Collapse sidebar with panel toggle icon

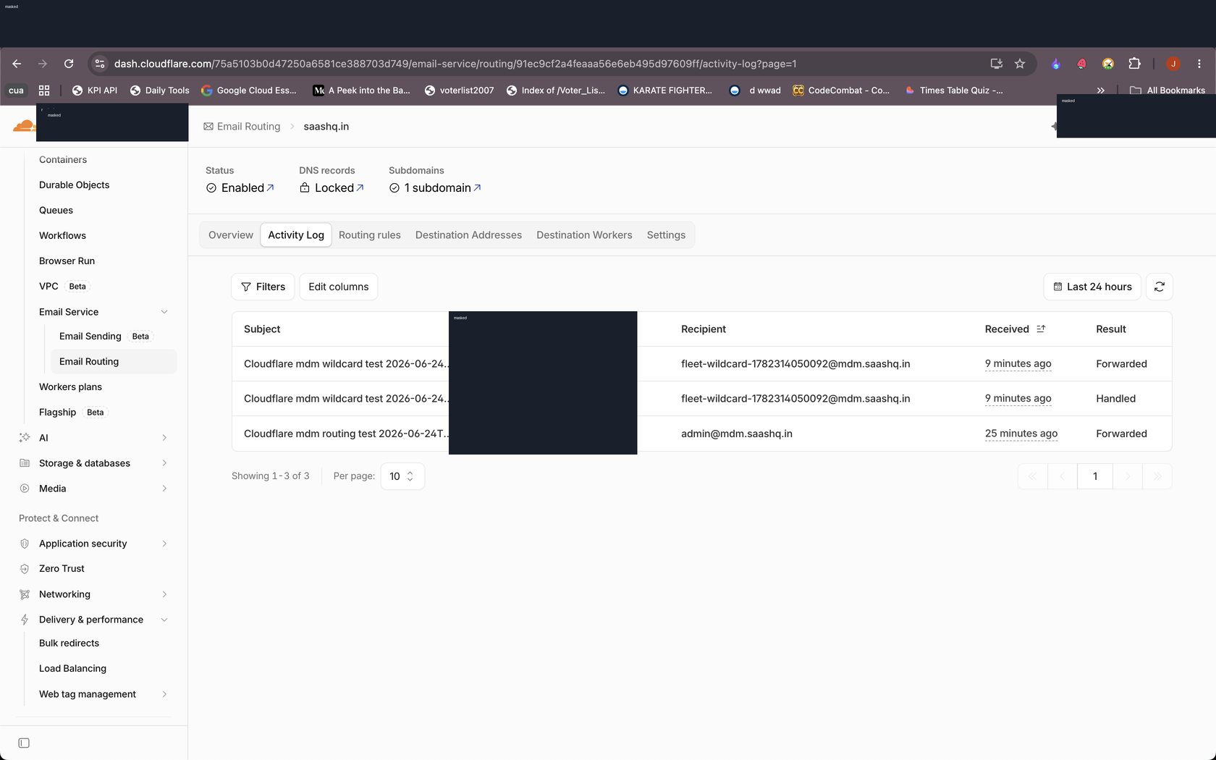click(x=24, y=743)
